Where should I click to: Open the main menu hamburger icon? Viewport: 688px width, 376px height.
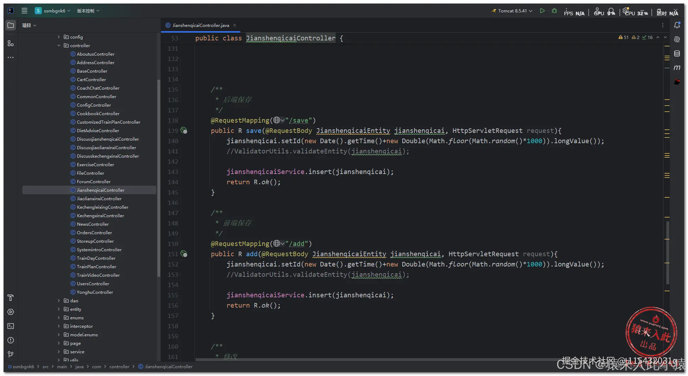tap(24, 11)
